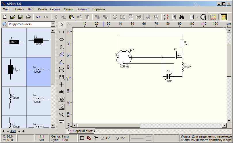Toggle grid display in status bar
Image resolution: width=233 pixels, height=143 pixels.
pos(82,138)
